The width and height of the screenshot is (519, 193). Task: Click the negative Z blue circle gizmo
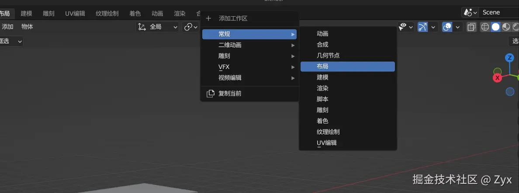510,92
